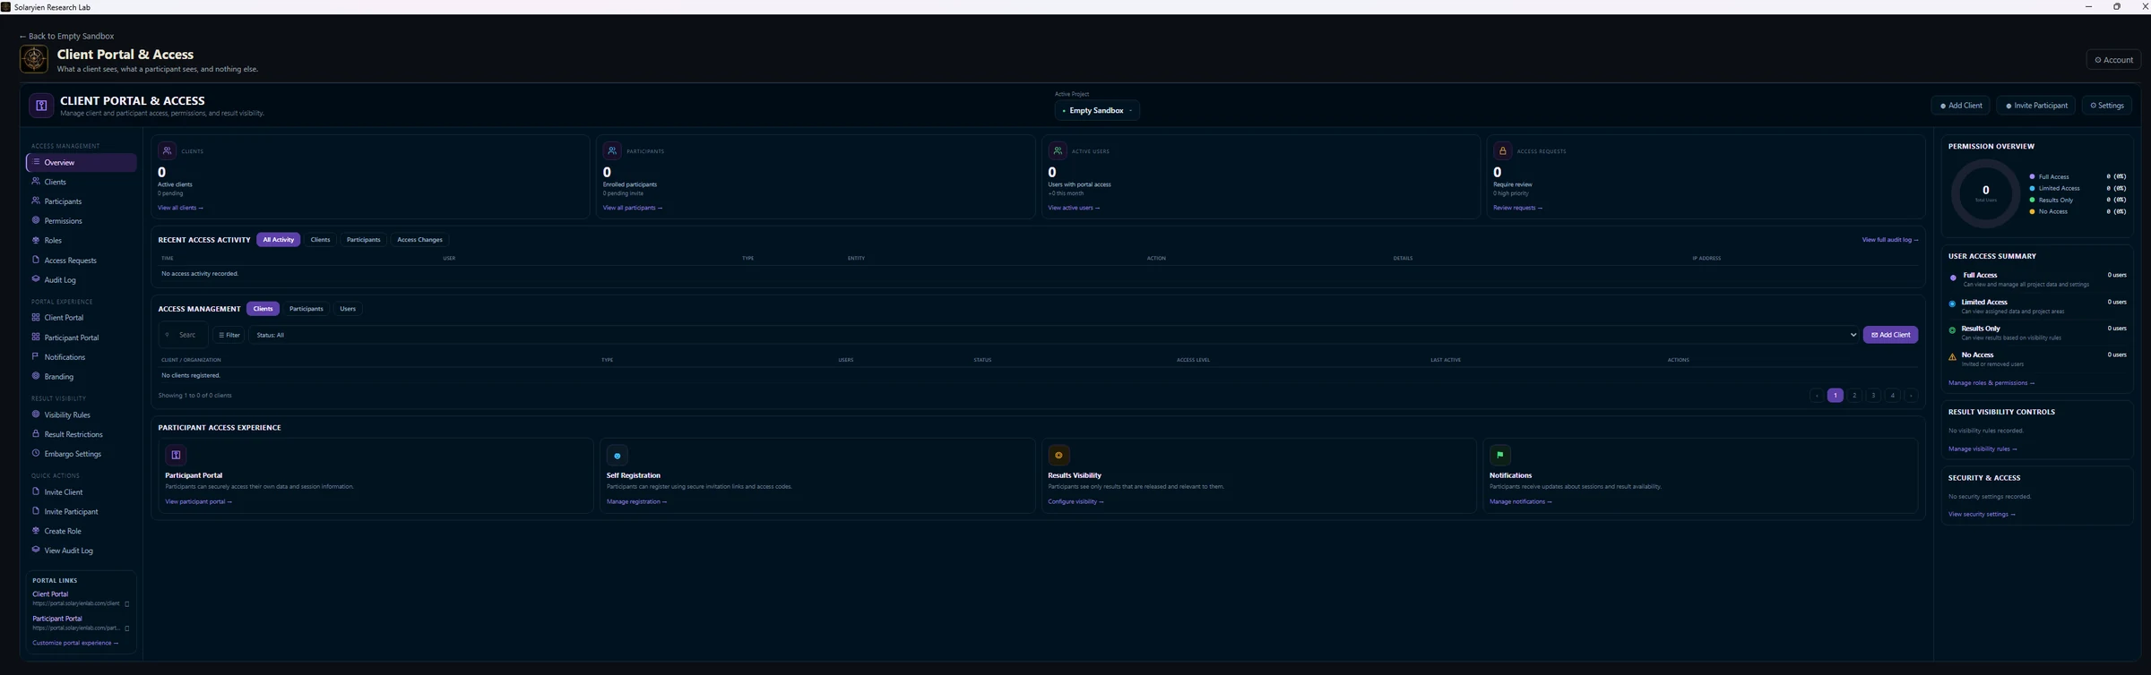Open the Filter options button
Image resolution: width=2151 pixels, height=675 pixels.
229,336
